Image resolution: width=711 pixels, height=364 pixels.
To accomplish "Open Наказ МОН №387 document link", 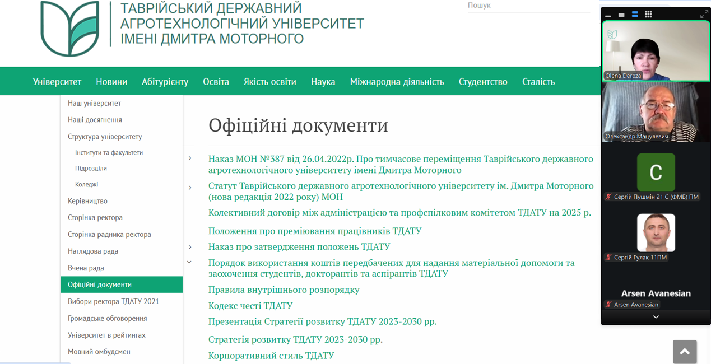I will tap(401, 165).
